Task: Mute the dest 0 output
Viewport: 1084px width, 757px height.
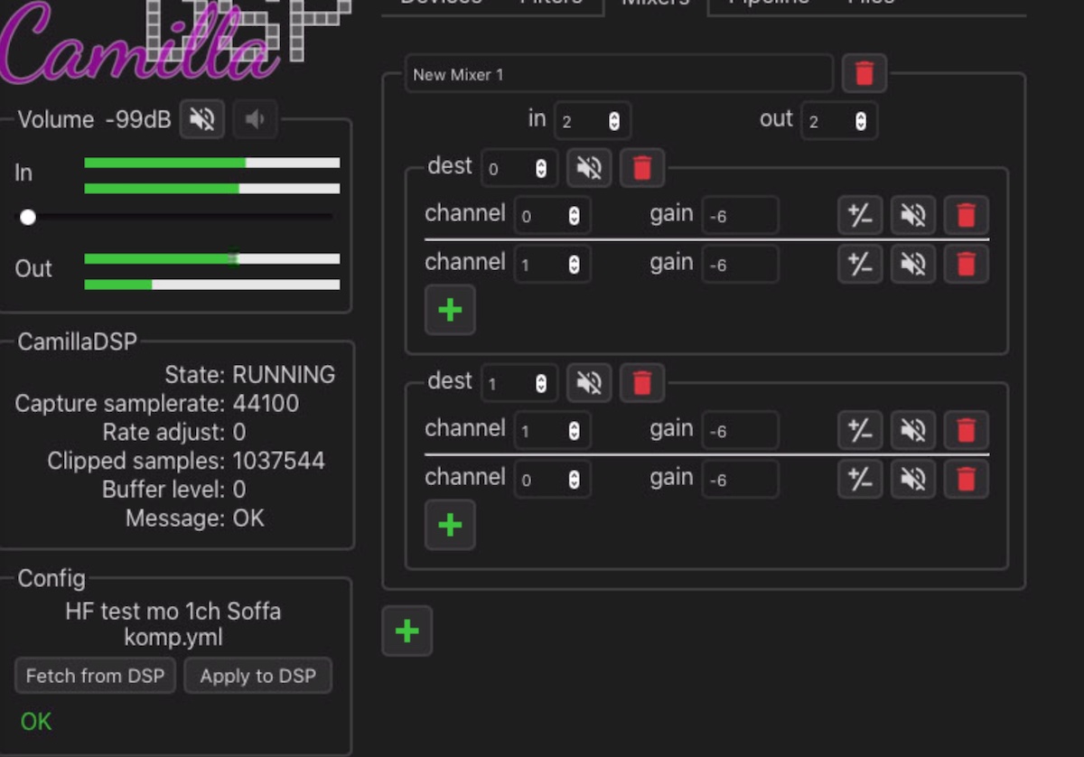Action: coord(589,168)
